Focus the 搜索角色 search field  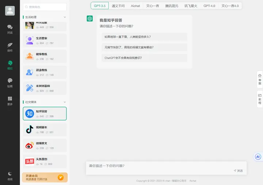(x=45, y=7)
